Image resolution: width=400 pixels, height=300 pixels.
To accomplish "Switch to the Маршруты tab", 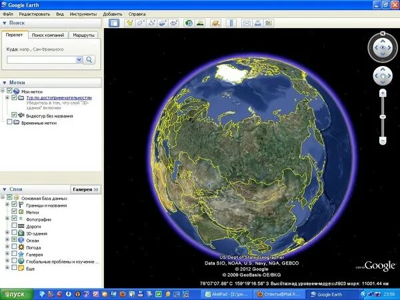I will tap(84, 35).
